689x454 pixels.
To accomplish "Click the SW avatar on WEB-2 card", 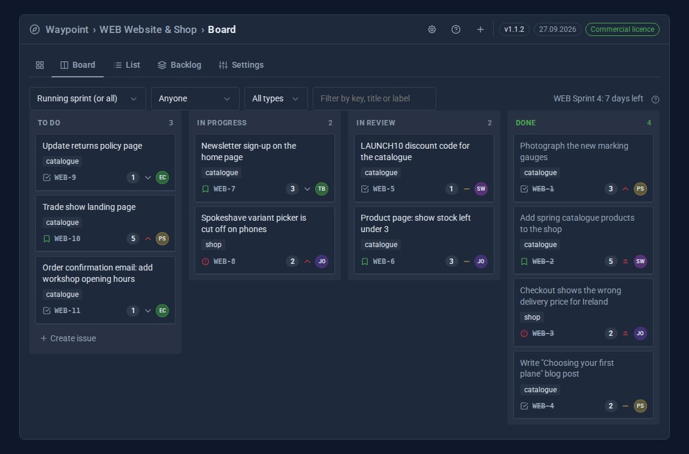I will pyautogui.click(x=640, y=261).
